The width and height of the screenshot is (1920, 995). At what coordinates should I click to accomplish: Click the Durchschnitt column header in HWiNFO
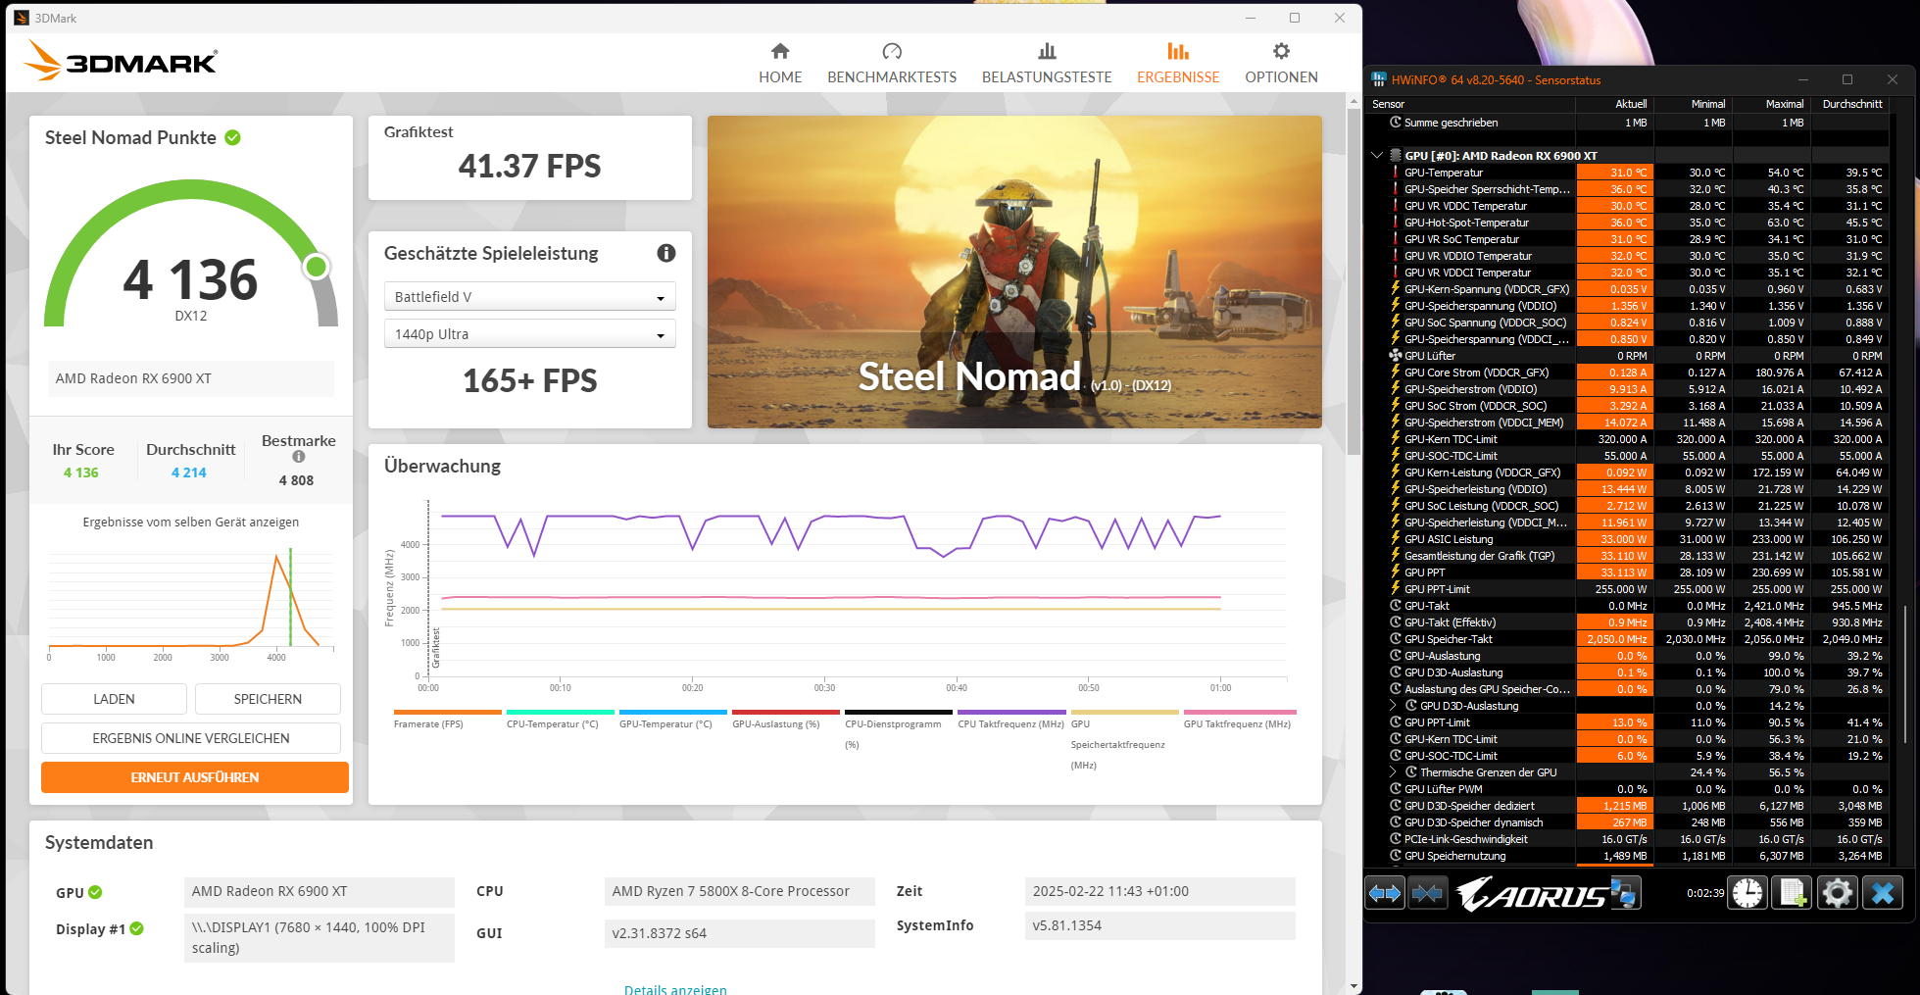[x=1850, y=104]
